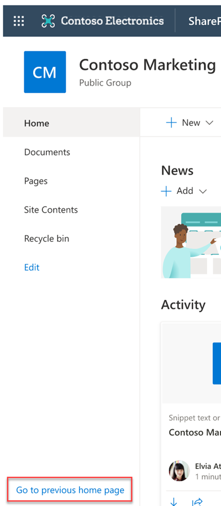Viewport: 221px width, 506px height.
Task: Click the plus icon beside New
Action: click(x=171, y=123)
